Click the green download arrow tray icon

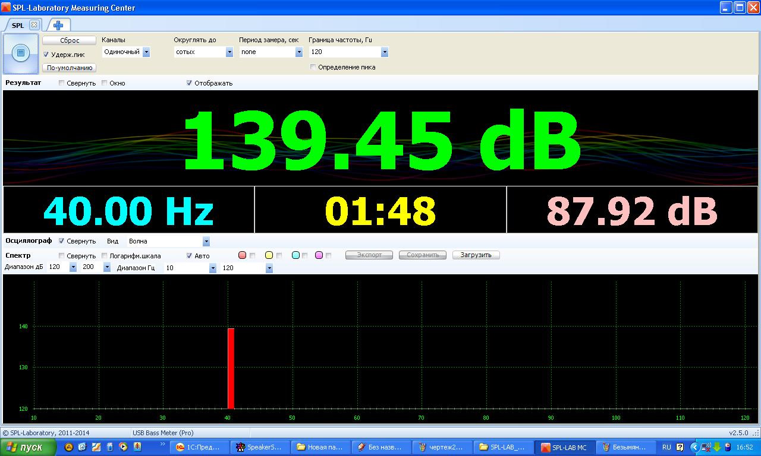[x=717, y=448]
